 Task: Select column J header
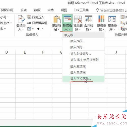pyautogui.click(x=116, y=52)
